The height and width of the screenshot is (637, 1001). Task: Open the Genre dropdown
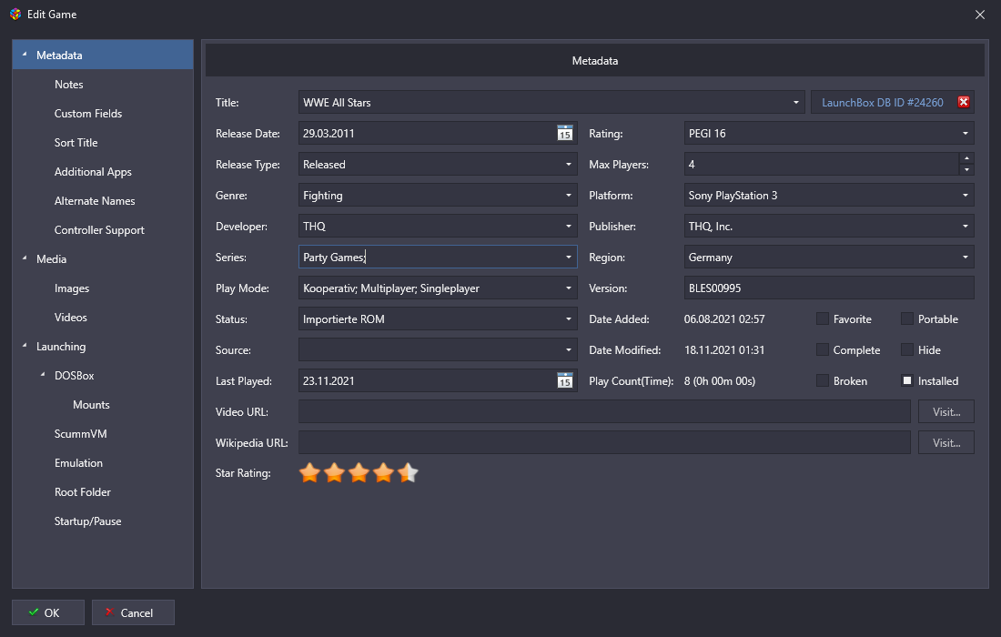569,196
